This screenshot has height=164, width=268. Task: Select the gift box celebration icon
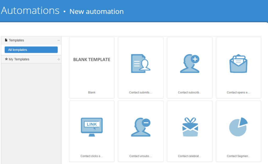[189, 127]
